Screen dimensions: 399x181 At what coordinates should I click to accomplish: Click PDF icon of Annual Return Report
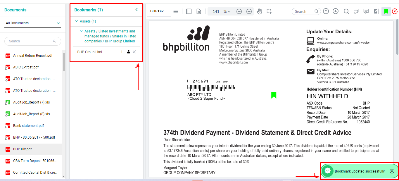(x=8, y=56)
